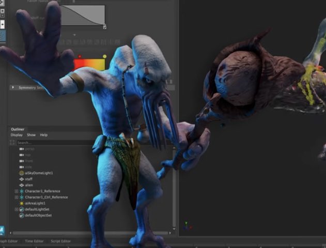Click the Outliner horizontal scroll left arrow
Screen dimensions: 326x248
point(10,233)
